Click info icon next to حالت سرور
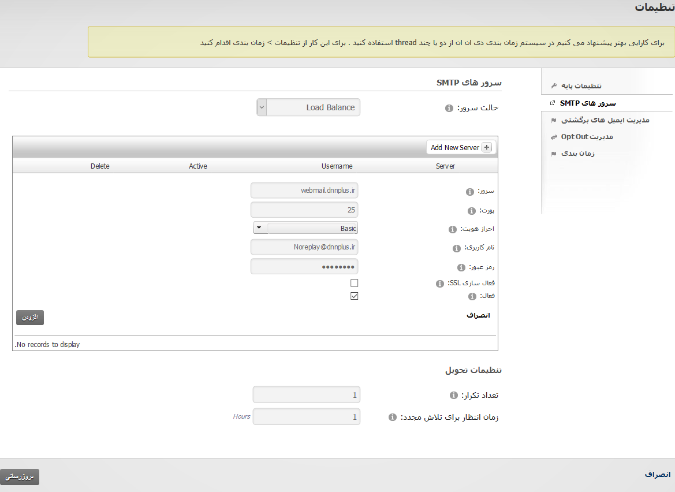Screen dimensions: 675x492 pyautogui.click(x=449, y=109)
